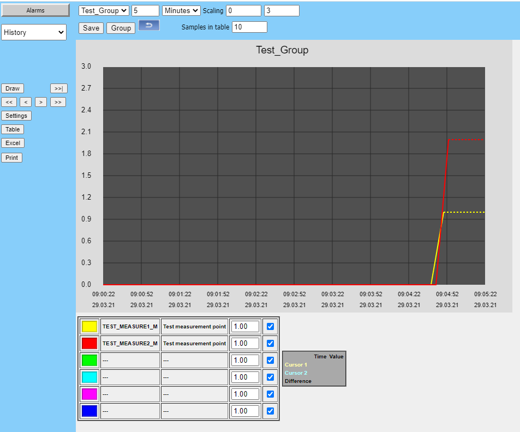The height and width of the screenshot is (432, 520).
Task: Click the 09:04:52 time axis label
Action: tap(447, 294)
